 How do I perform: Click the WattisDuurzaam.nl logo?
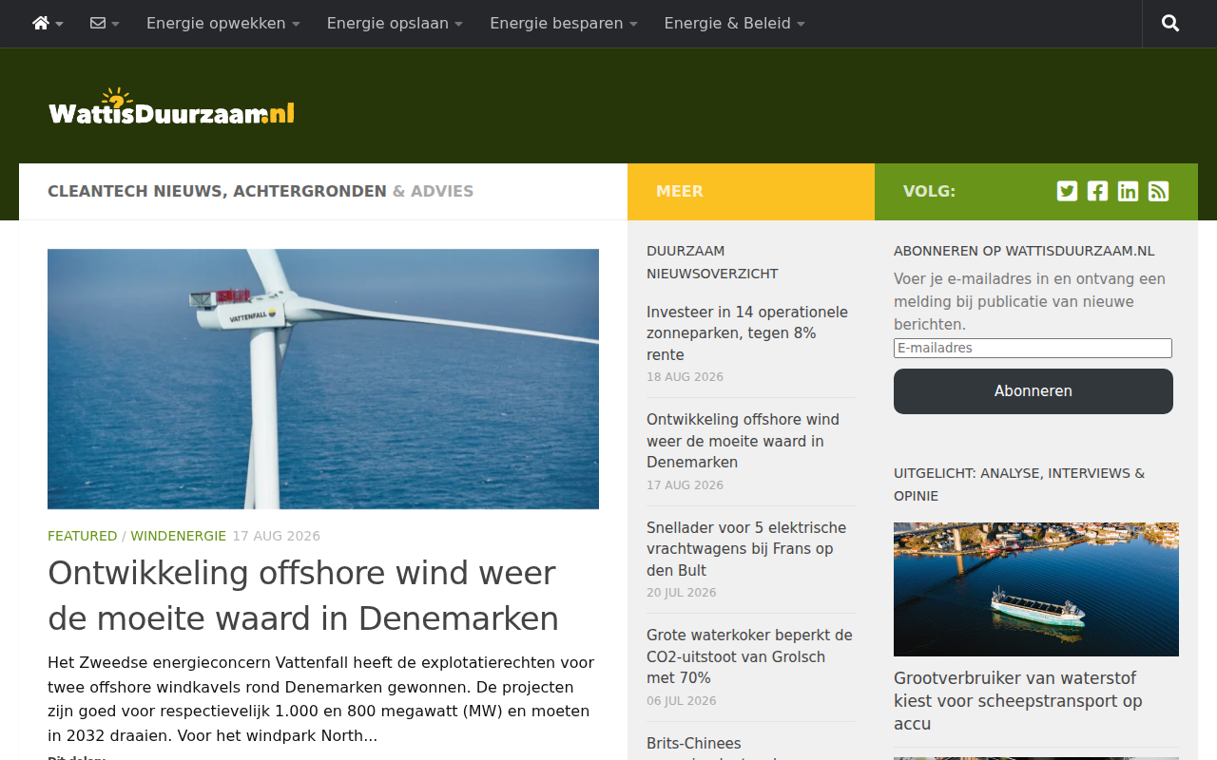(x=171, y=106)
